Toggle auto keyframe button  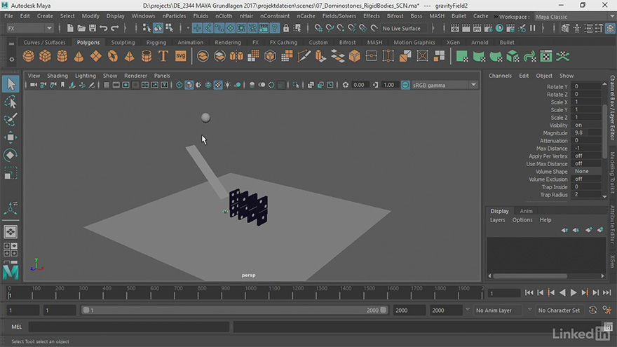593,310
